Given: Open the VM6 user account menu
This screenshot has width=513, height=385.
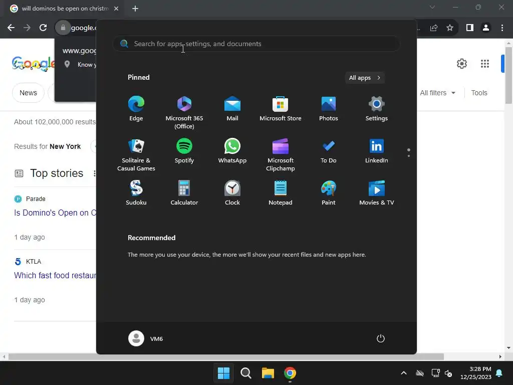Looking at the screenshot, I should [146, 338].
